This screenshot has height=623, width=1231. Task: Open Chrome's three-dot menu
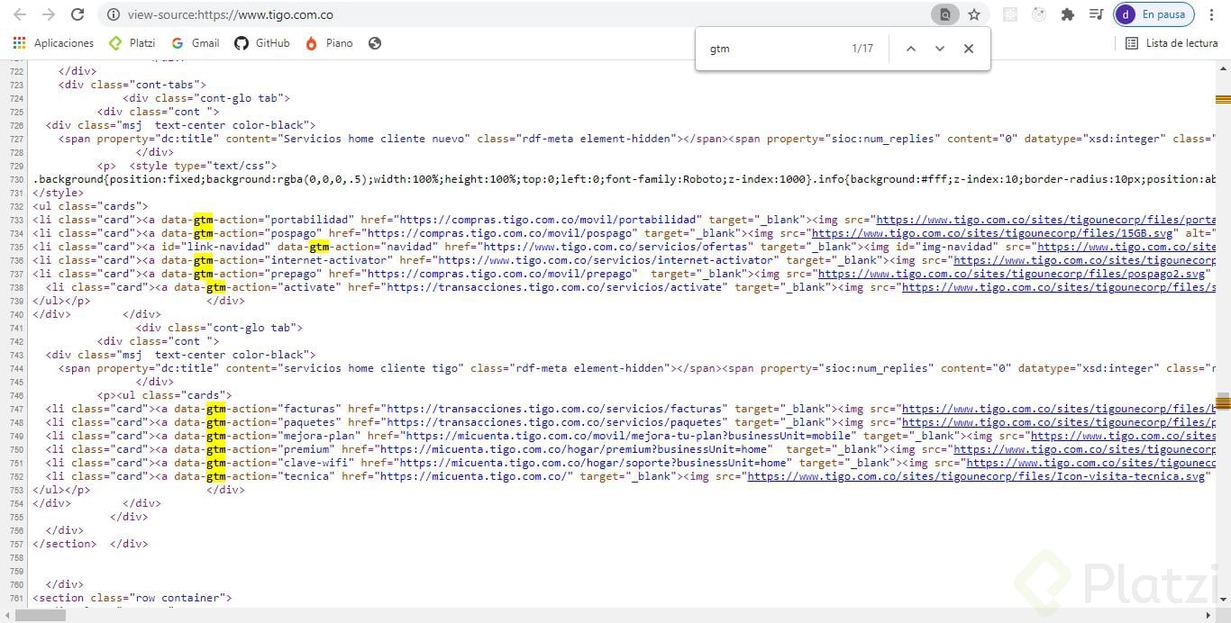coord(1210,14)
